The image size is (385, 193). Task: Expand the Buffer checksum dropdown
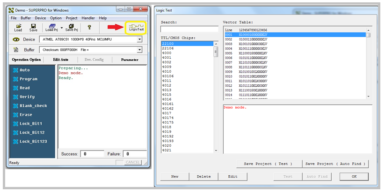click(139, 49)
